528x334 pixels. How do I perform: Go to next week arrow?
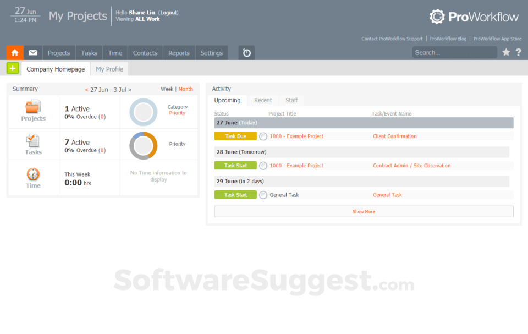pyautogui.click(x=130, y=90)
